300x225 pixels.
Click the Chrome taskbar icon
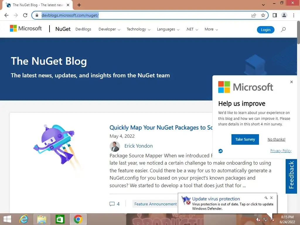tap(78, 219)
